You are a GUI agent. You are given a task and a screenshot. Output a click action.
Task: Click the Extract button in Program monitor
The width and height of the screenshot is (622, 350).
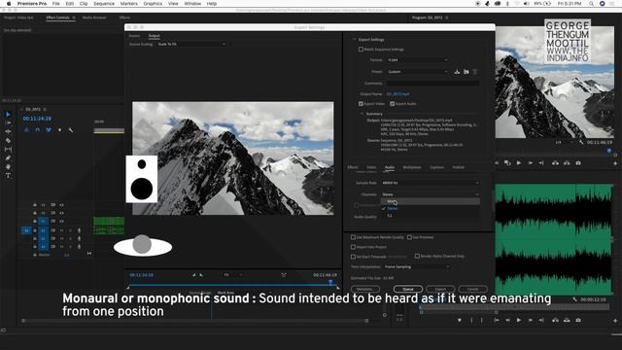click(x=567, y=163)
